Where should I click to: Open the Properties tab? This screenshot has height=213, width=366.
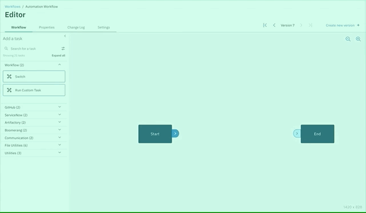click(x=47, y=27)
